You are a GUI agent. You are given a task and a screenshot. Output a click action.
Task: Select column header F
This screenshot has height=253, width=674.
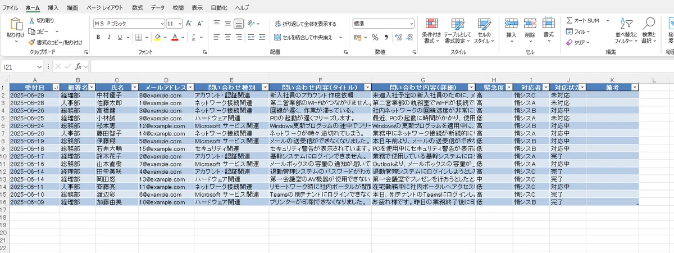[x=320, y=80]
